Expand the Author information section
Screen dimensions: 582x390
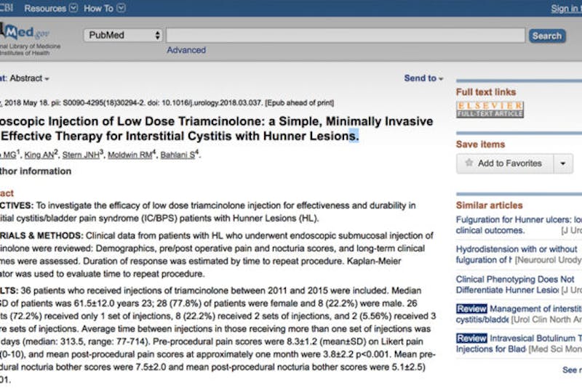(36, 171)
